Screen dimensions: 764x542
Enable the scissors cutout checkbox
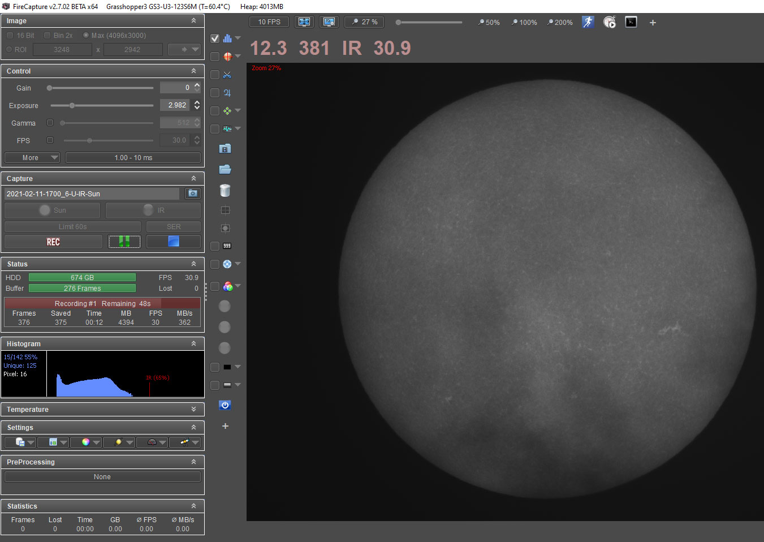[215, 75]
